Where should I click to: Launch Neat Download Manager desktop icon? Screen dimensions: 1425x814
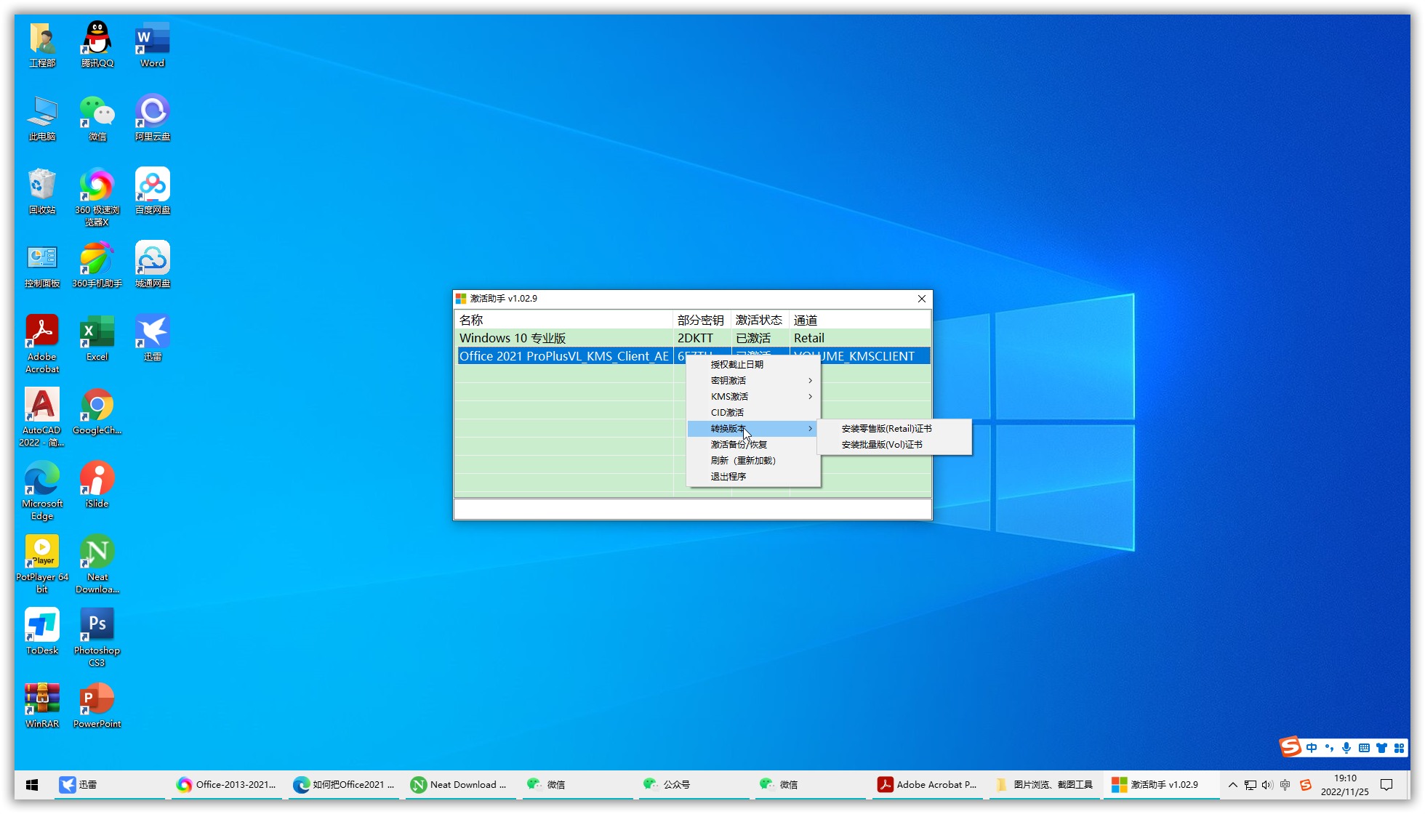97,564
